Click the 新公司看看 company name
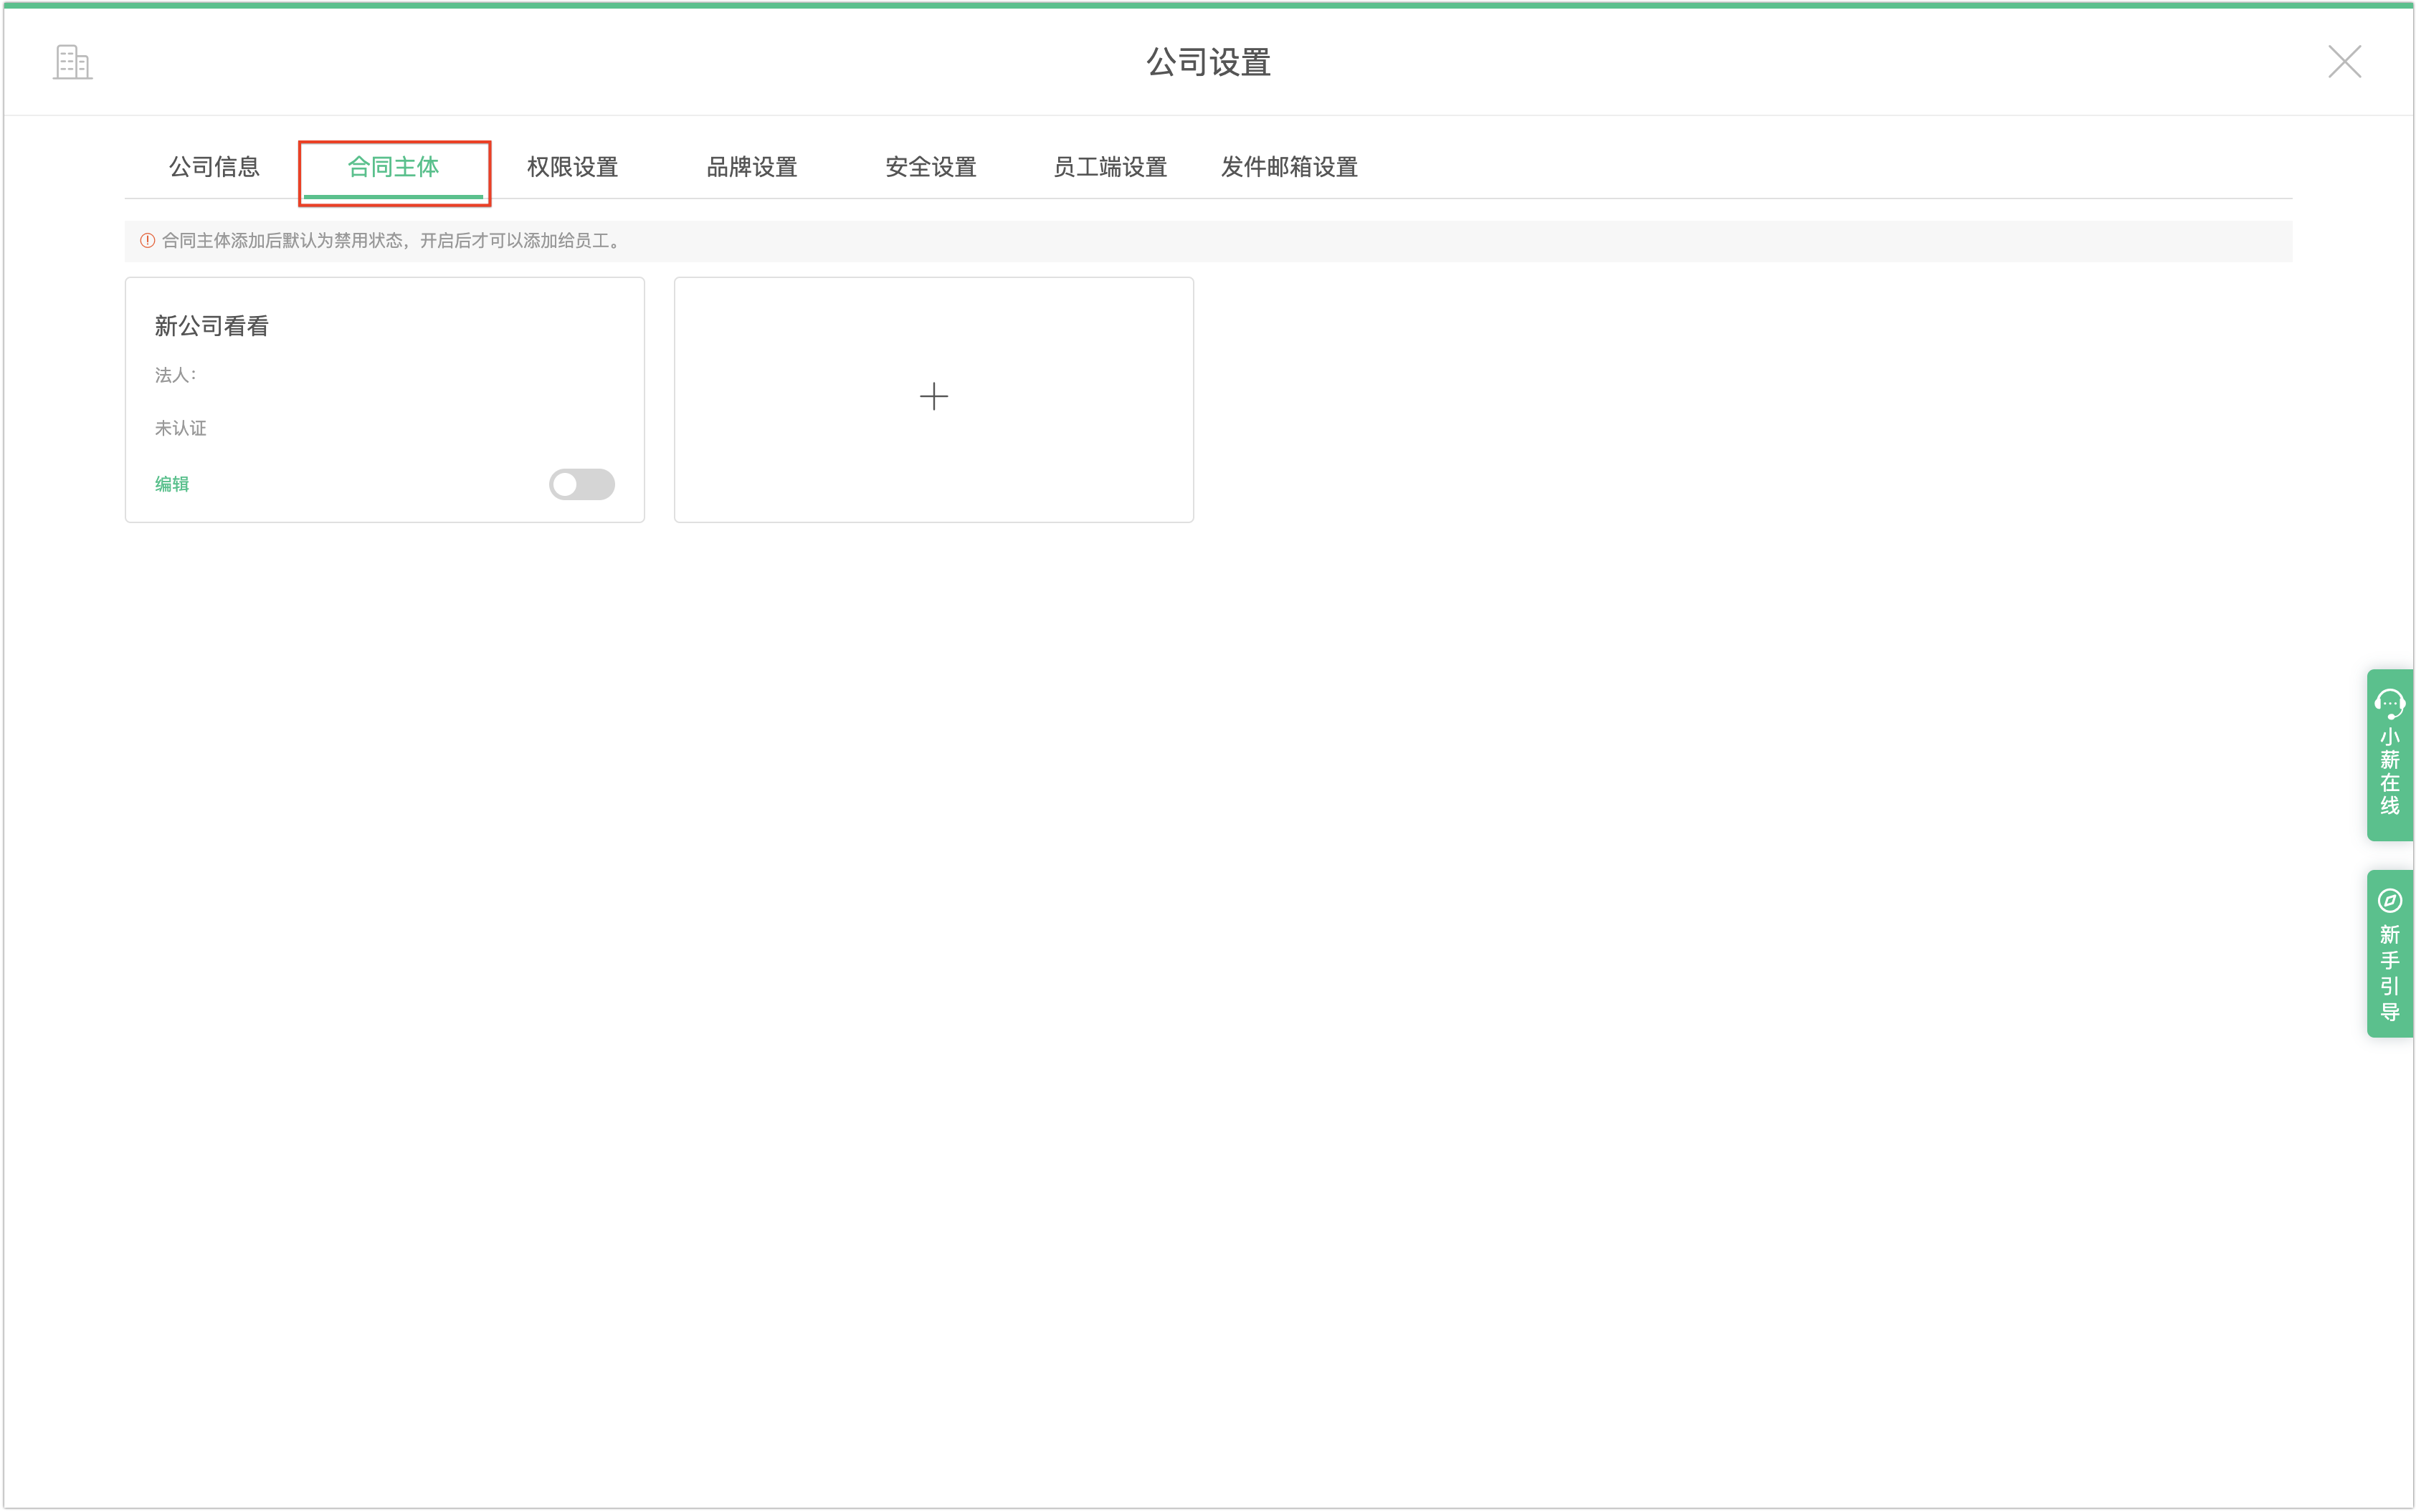This screenshot has height=1512, width=2416. click(x=211, y=326)
